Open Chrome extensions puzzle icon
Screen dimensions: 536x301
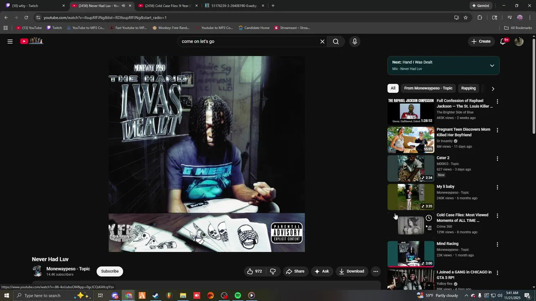click(480, 18)
